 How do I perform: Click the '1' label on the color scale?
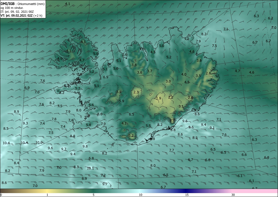tap(47, 195)
